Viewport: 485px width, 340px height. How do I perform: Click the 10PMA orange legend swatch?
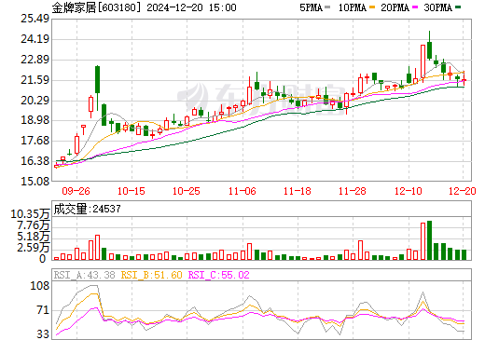[x=372, y=7]
